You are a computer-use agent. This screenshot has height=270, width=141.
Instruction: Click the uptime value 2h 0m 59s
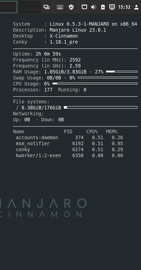coord(48,54)
